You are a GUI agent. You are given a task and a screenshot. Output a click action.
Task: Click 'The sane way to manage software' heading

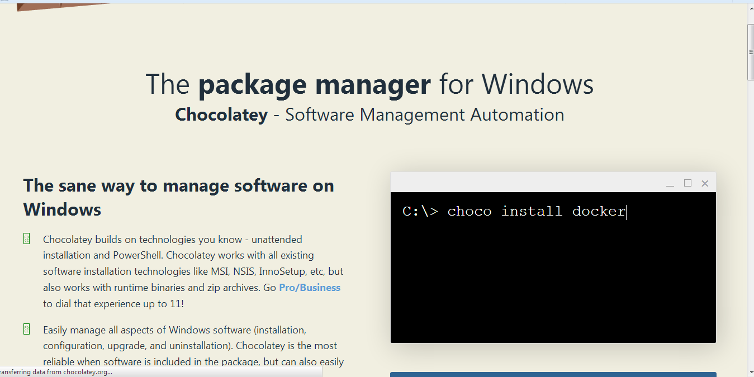(x=179, y=197)
